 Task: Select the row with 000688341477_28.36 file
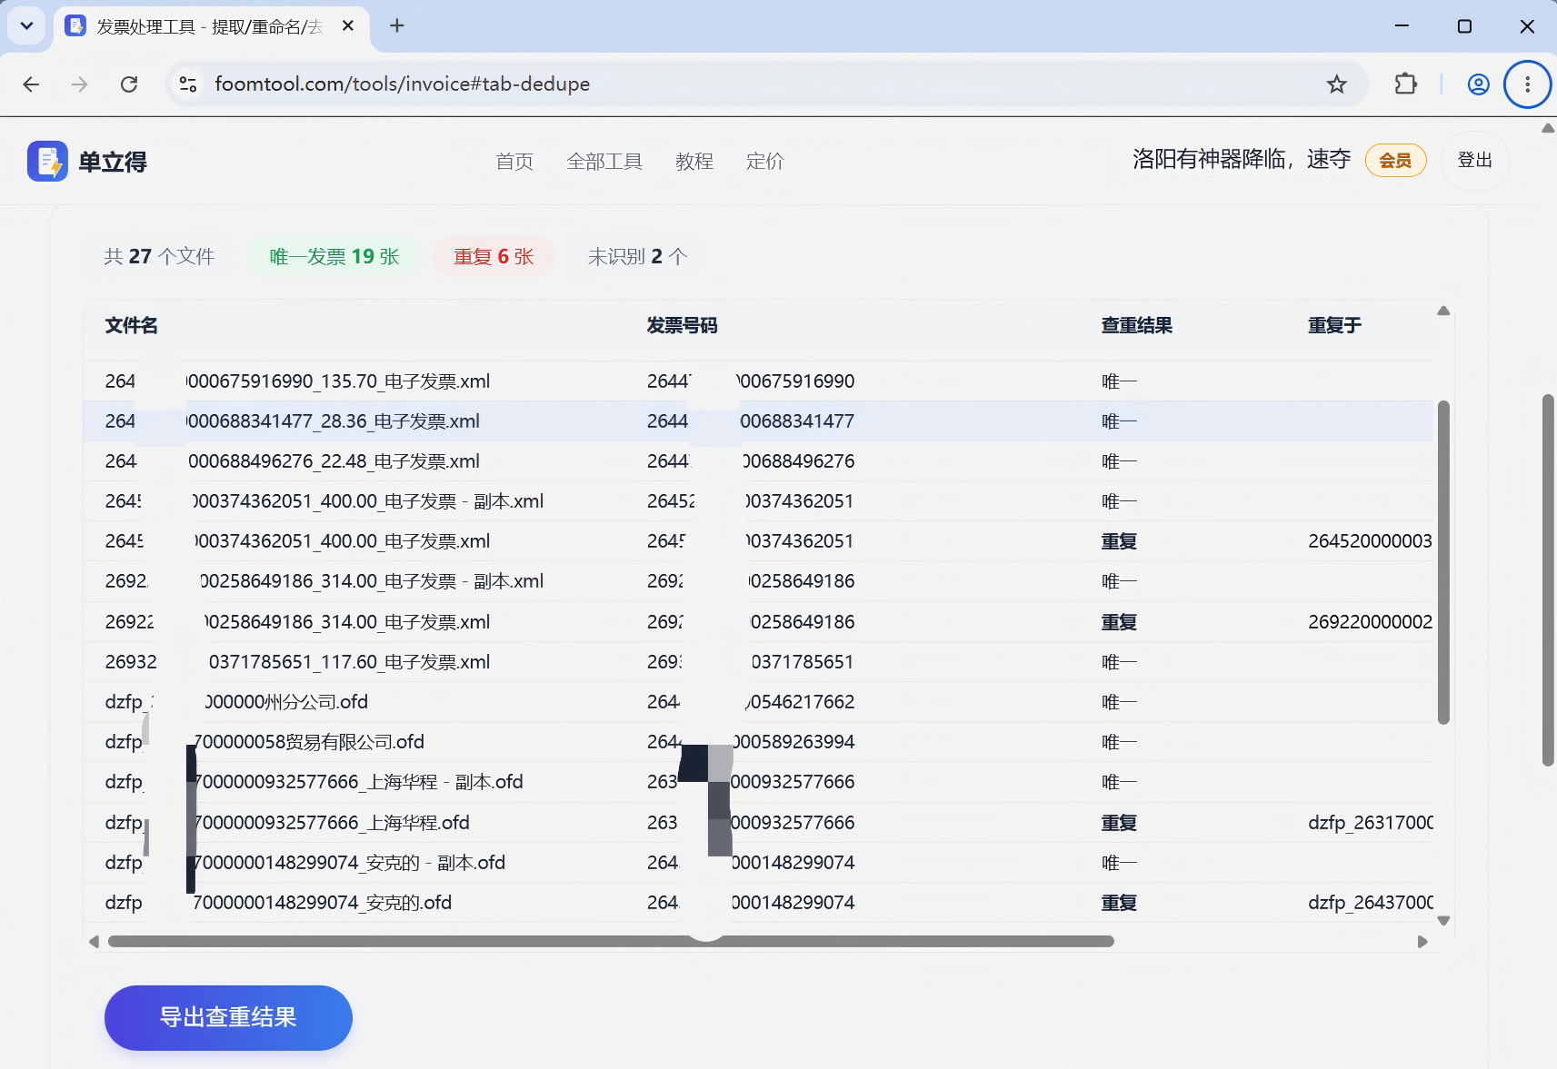click(x=758, y=421)
